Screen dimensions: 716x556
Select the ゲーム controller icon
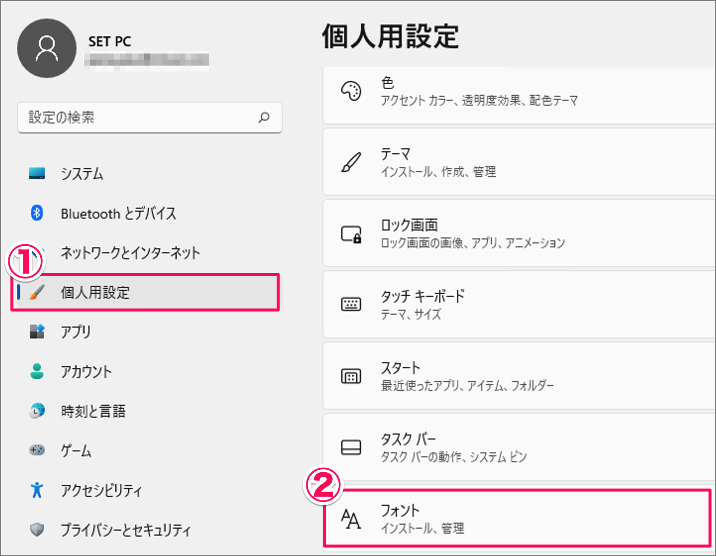click(37, 450)
